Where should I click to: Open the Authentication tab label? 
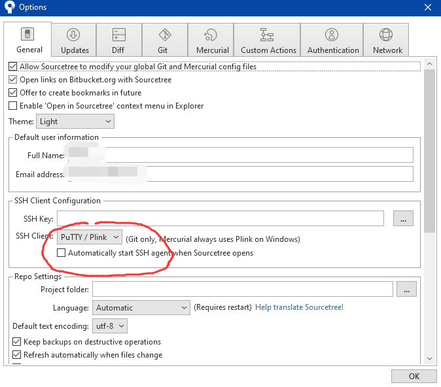click(x=333, y=50)
